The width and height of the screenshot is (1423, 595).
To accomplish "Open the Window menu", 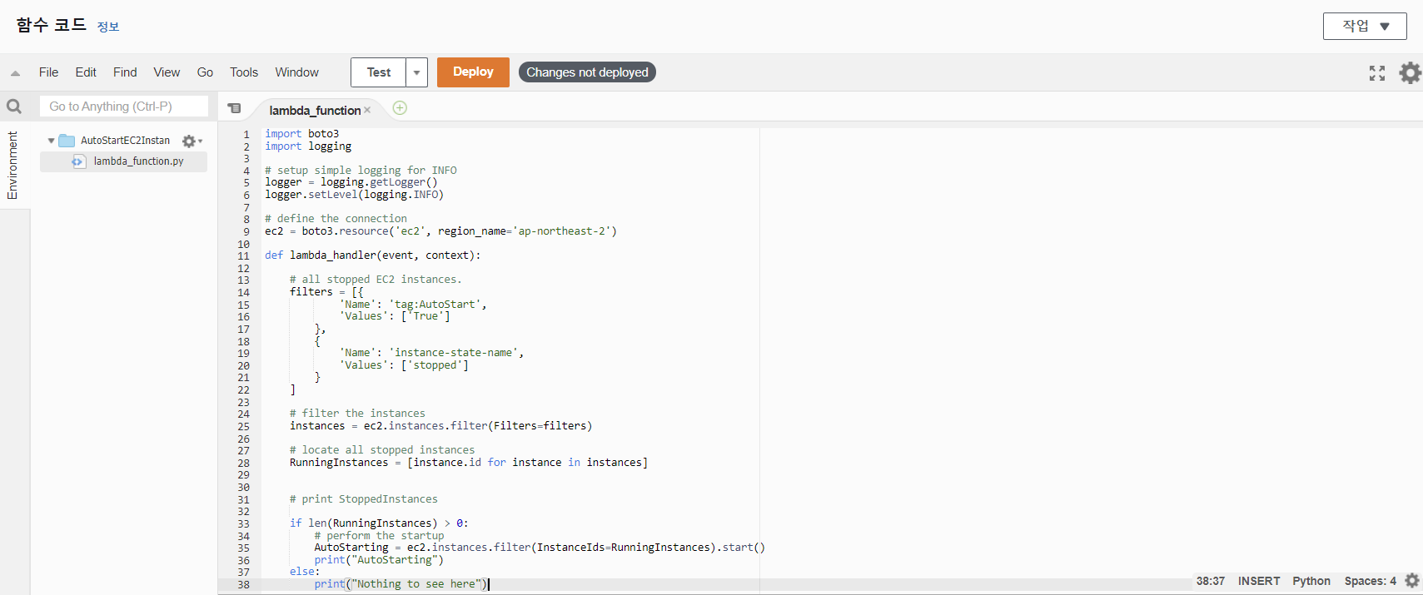I will (x=297, y=72).
